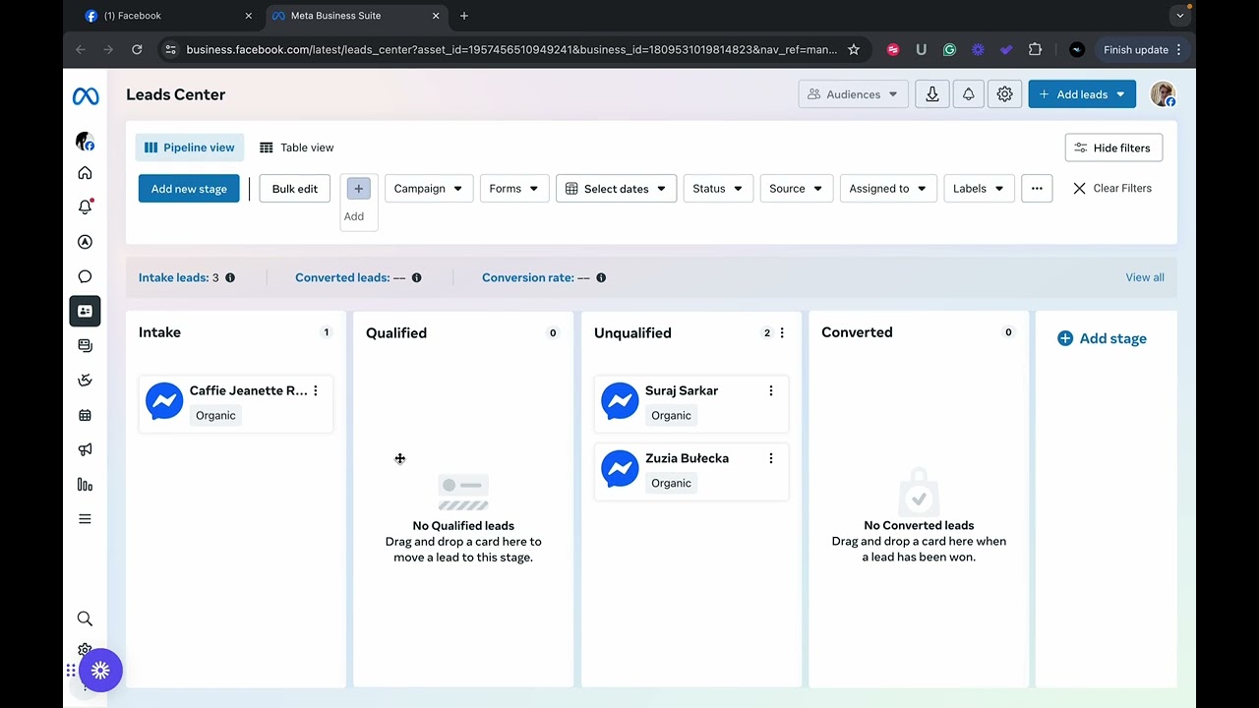Click the account profile picture at top right

coord(1163,94)
